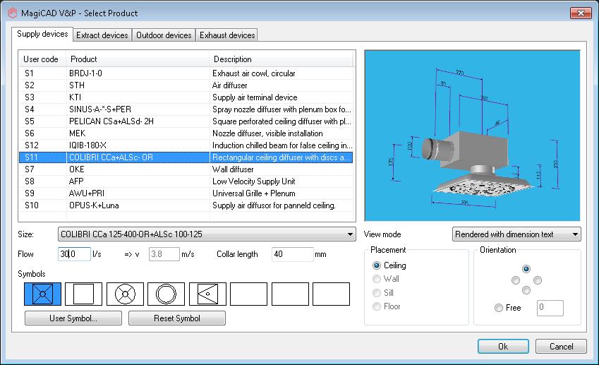Select row S10 OPUS-K+Luna
The width and height of the screenshot is (599, 365).
[x=186, y=205]
